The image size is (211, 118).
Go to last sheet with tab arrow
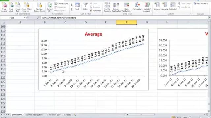9,115
